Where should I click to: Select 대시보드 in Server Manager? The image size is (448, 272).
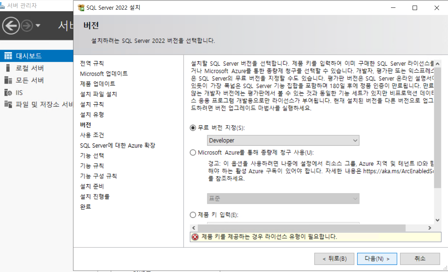click(37, 56)
